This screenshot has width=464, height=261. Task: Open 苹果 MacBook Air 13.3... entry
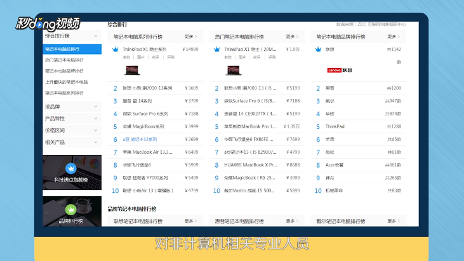(x=147, y=152)
